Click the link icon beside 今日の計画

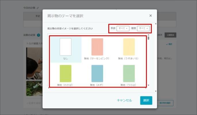point(38,8)
